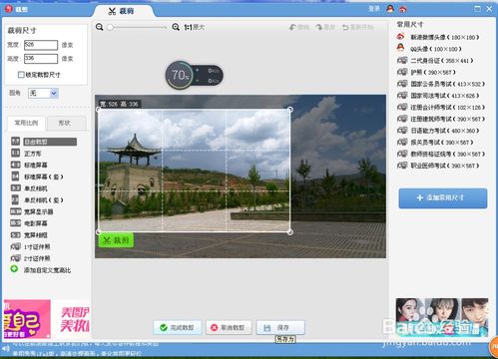The height and width of the screenshot is (359, 498).
Task: Click the crop width input field
Action: 41,45
